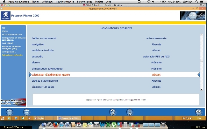
Task: Click 'Calculateurs présents.' in left panel
Action: click(12, 55)
